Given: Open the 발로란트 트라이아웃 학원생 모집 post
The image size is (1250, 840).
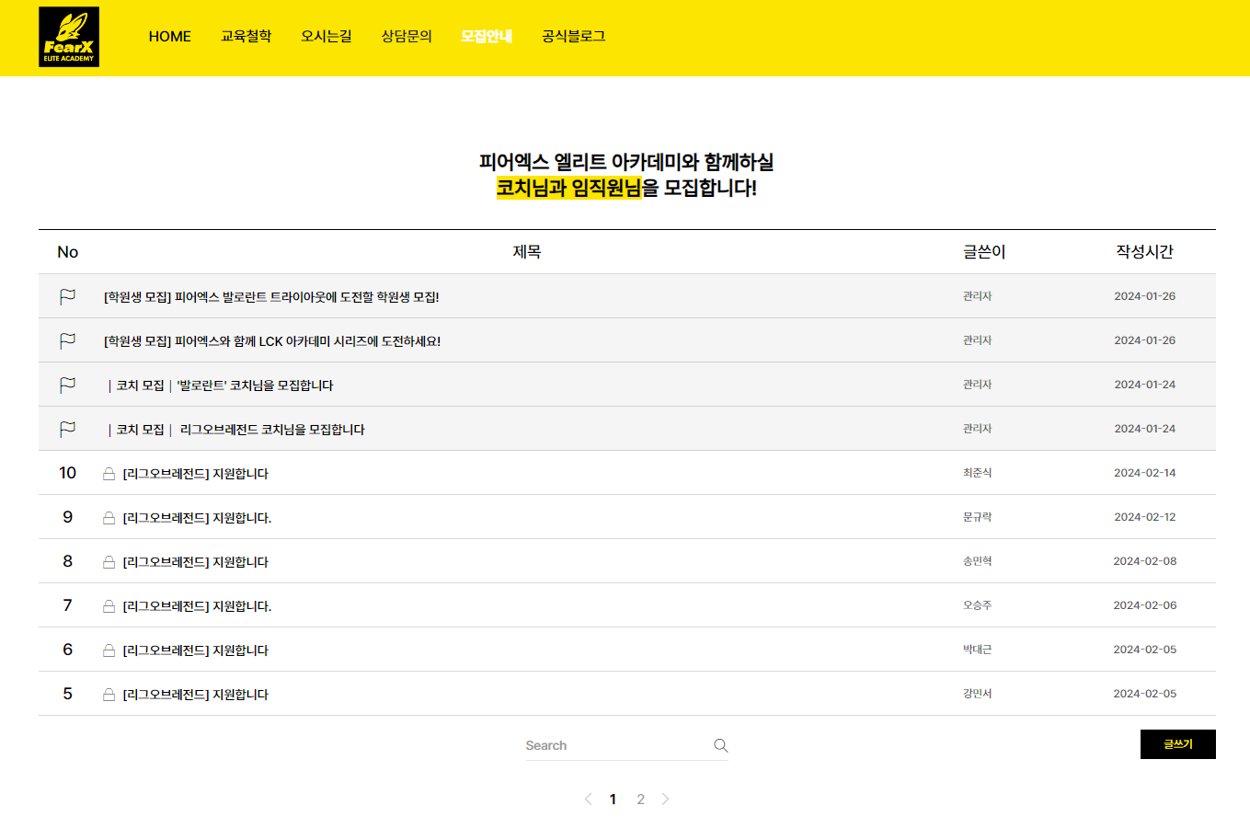Looking at the screenshot, I should (x=271, y=296).
